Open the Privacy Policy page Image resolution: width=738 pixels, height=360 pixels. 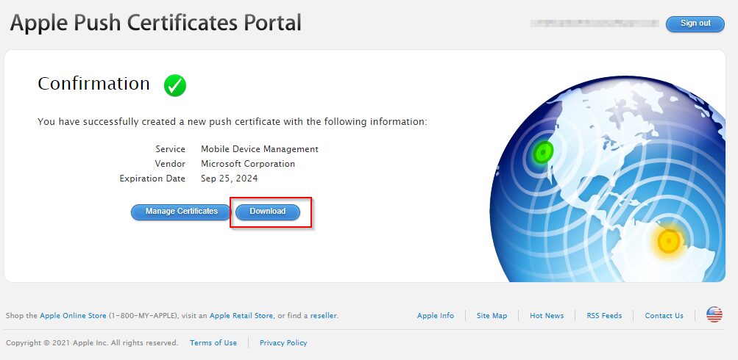tap(283, 343)
